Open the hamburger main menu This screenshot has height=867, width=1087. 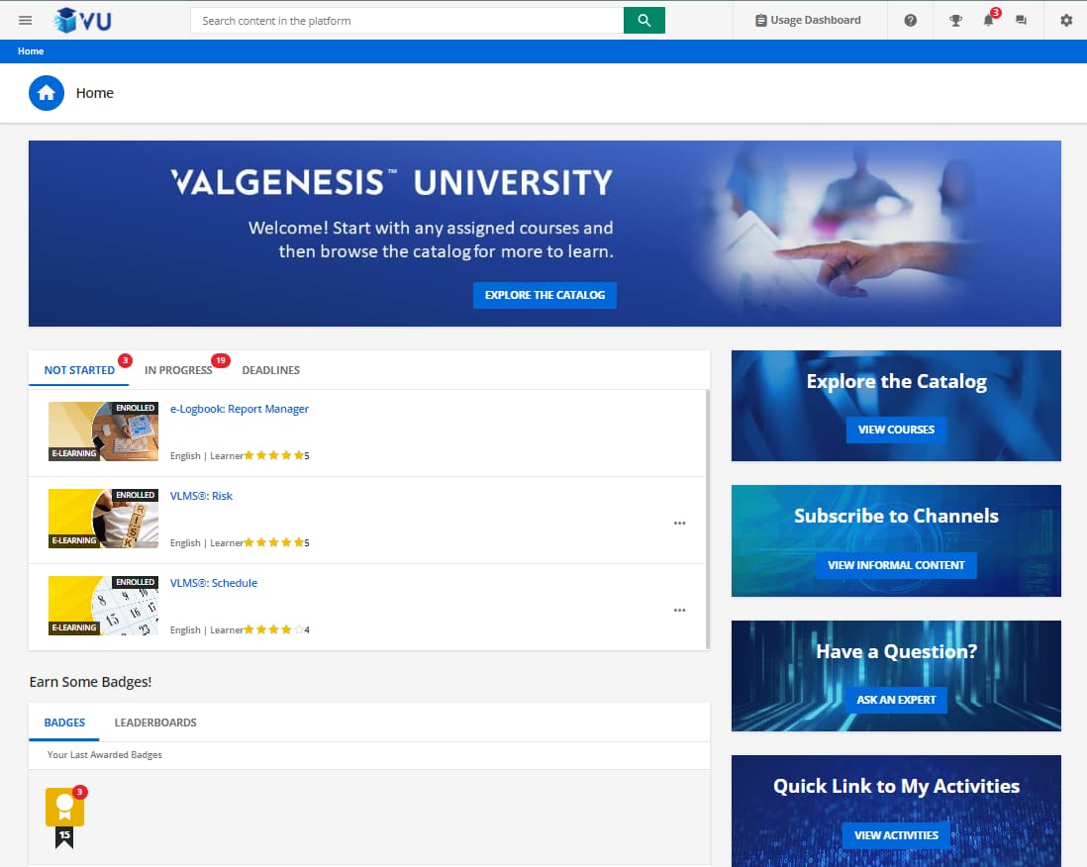coord(26,20)
